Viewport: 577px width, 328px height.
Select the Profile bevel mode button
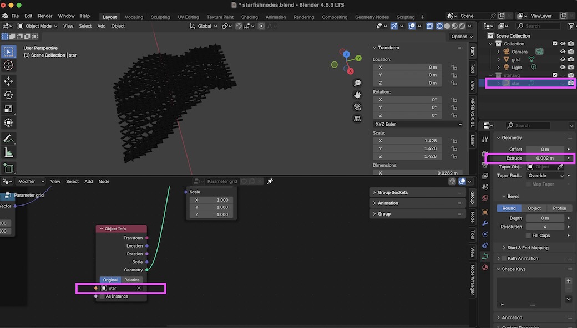559,208
